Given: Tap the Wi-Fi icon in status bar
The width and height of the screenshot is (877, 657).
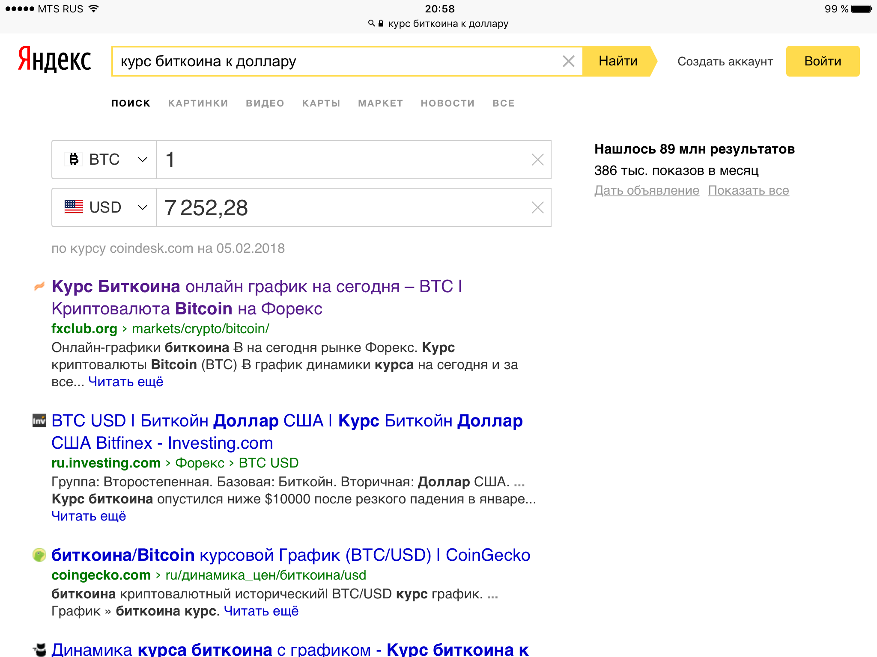Looking at the screenshot, I should (93, 8).
